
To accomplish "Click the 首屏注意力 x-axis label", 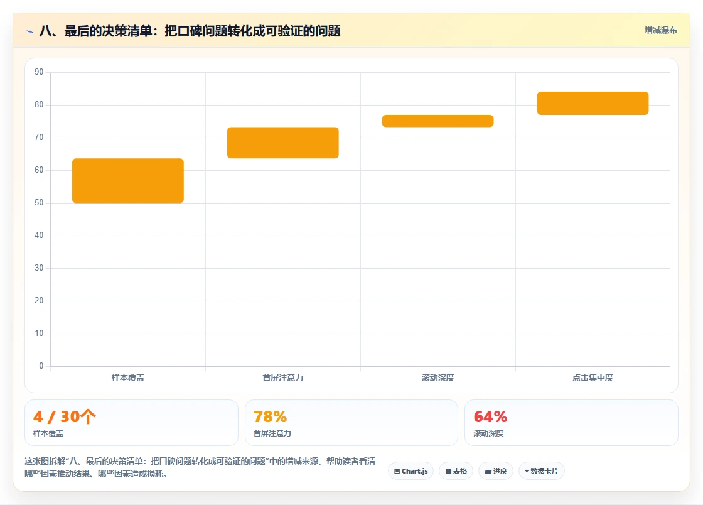I will [x=283, y=377].
